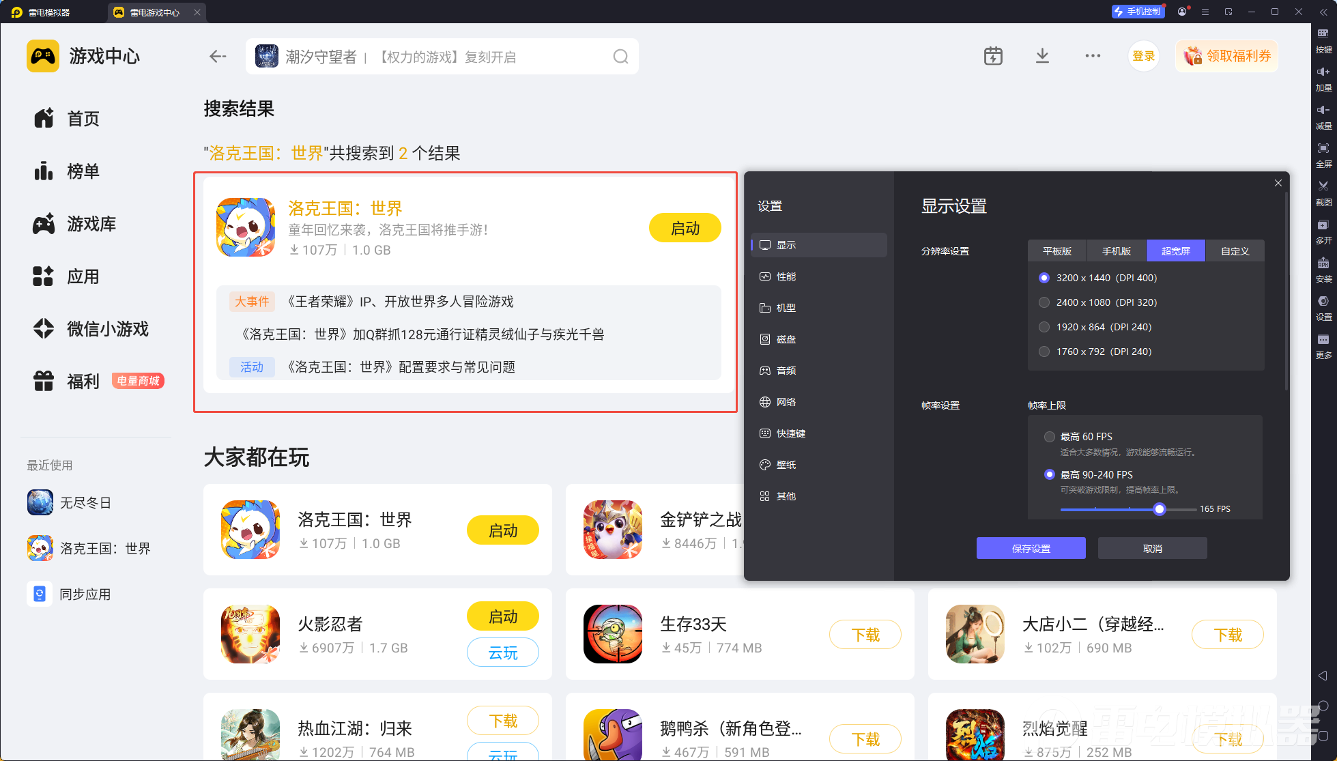Select the 最高 60 FPS option
Image resolution: width=1337 pixels, height=761 pixels.
click(1050, 437)
